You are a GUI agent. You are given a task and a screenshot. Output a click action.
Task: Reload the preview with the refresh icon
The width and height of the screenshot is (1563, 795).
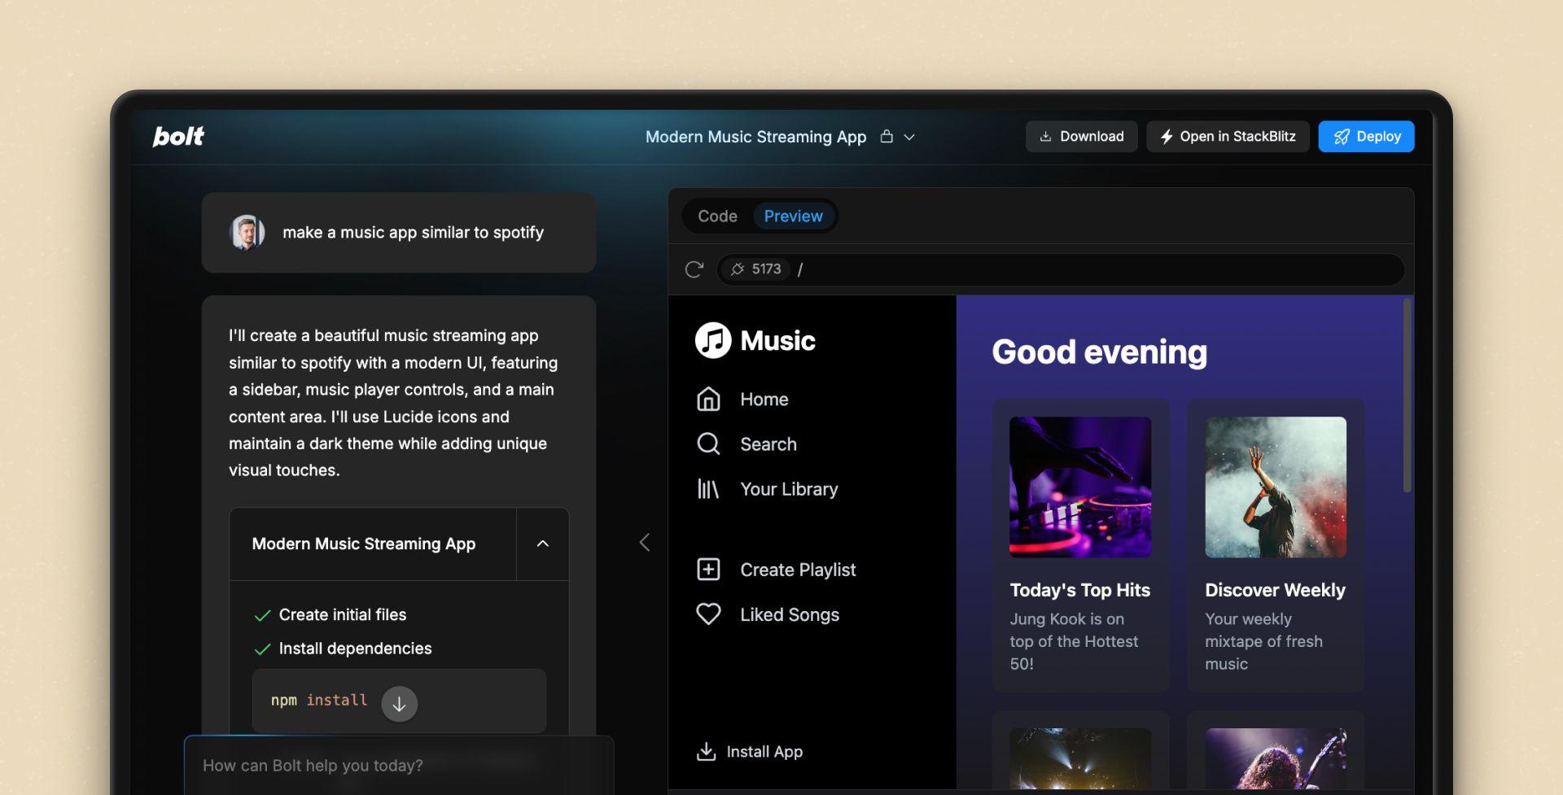point(694,269)
